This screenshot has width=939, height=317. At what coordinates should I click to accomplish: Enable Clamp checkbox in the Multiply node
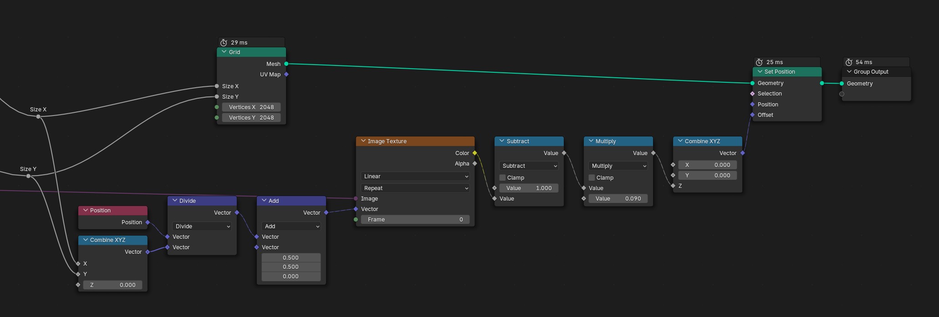click(592, 178)
